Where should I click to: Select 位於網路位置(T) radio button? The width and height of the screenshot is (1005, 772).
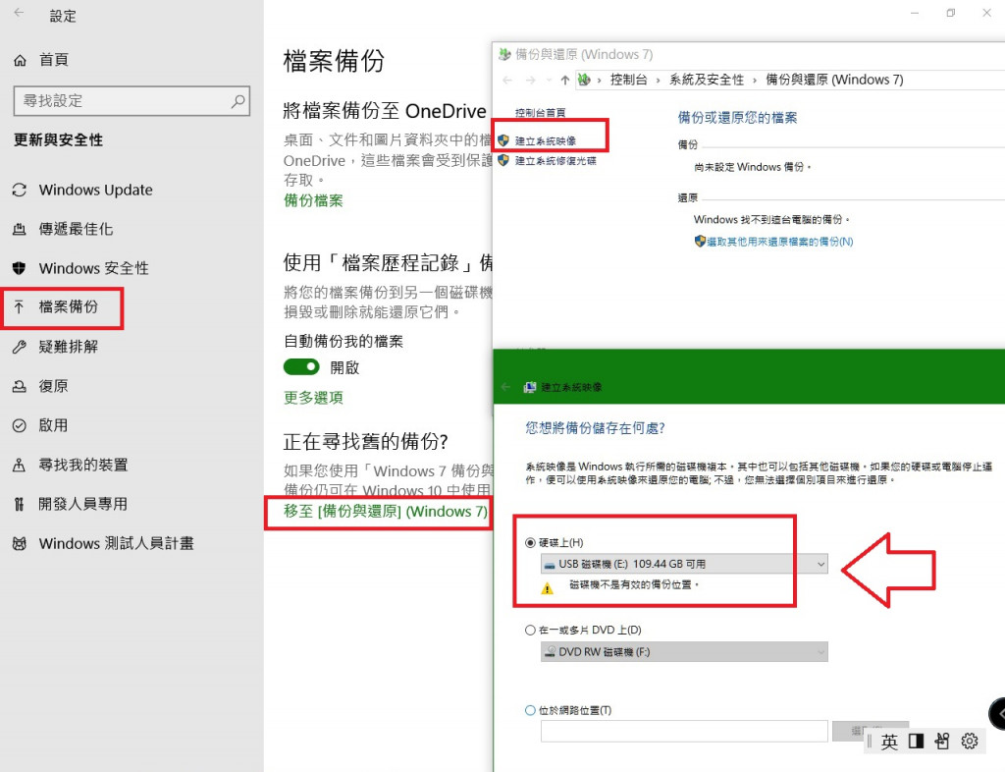tap(530, 710)
